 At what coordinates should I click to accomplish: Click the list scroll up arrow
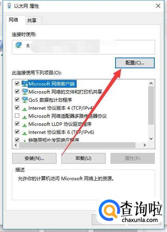pyautogui.click(x=151, y=83)
